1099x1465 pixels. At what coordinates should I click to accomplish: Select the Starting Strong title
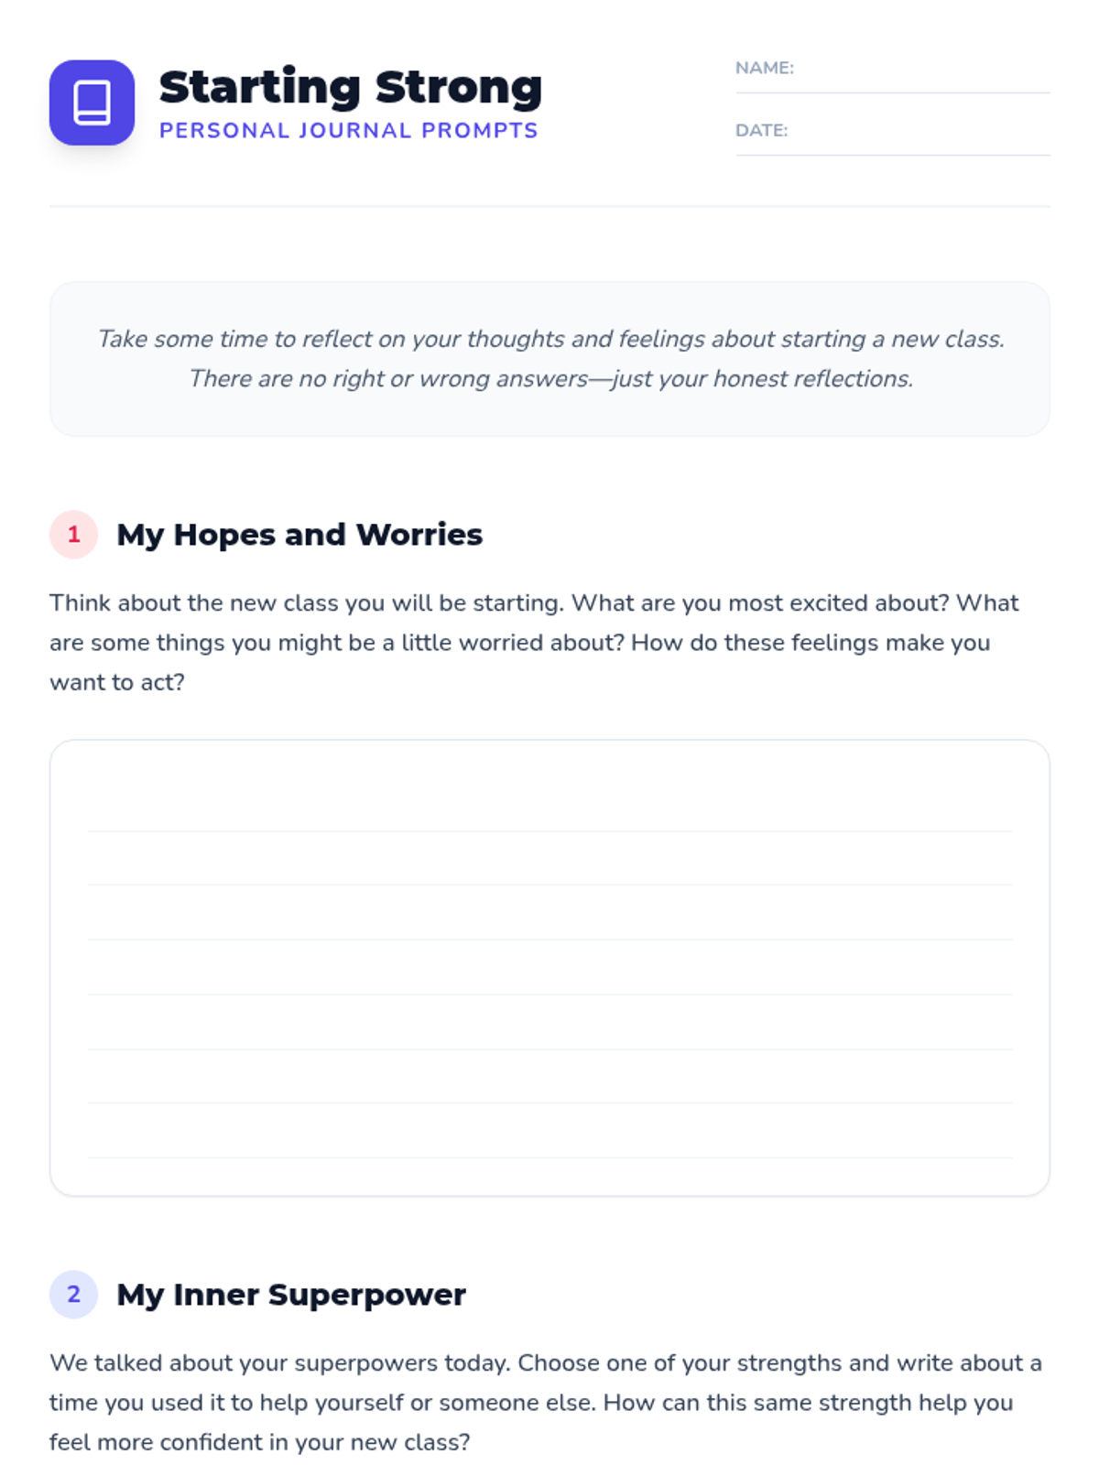click(351, 88)
